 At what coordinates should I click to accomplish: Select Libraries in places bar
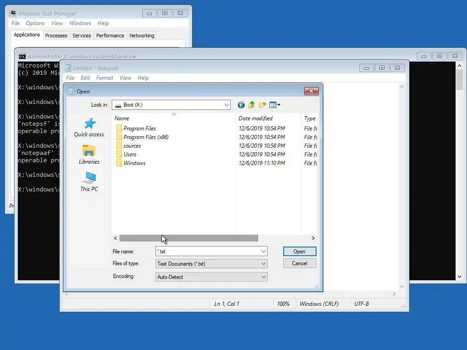point(89,154)
